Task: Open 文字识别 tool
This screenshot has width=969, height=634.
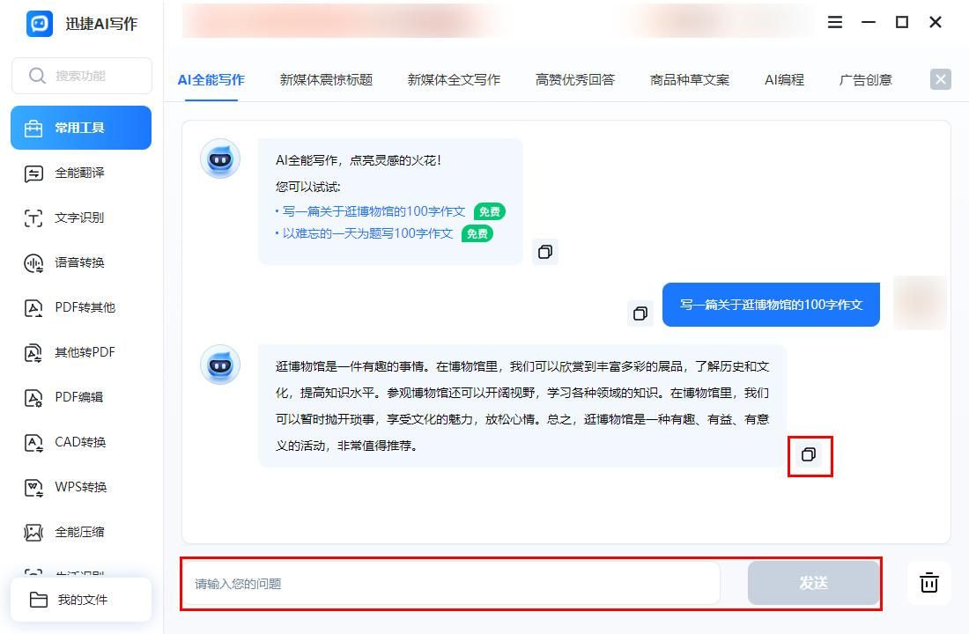Action: click(81, 217)
